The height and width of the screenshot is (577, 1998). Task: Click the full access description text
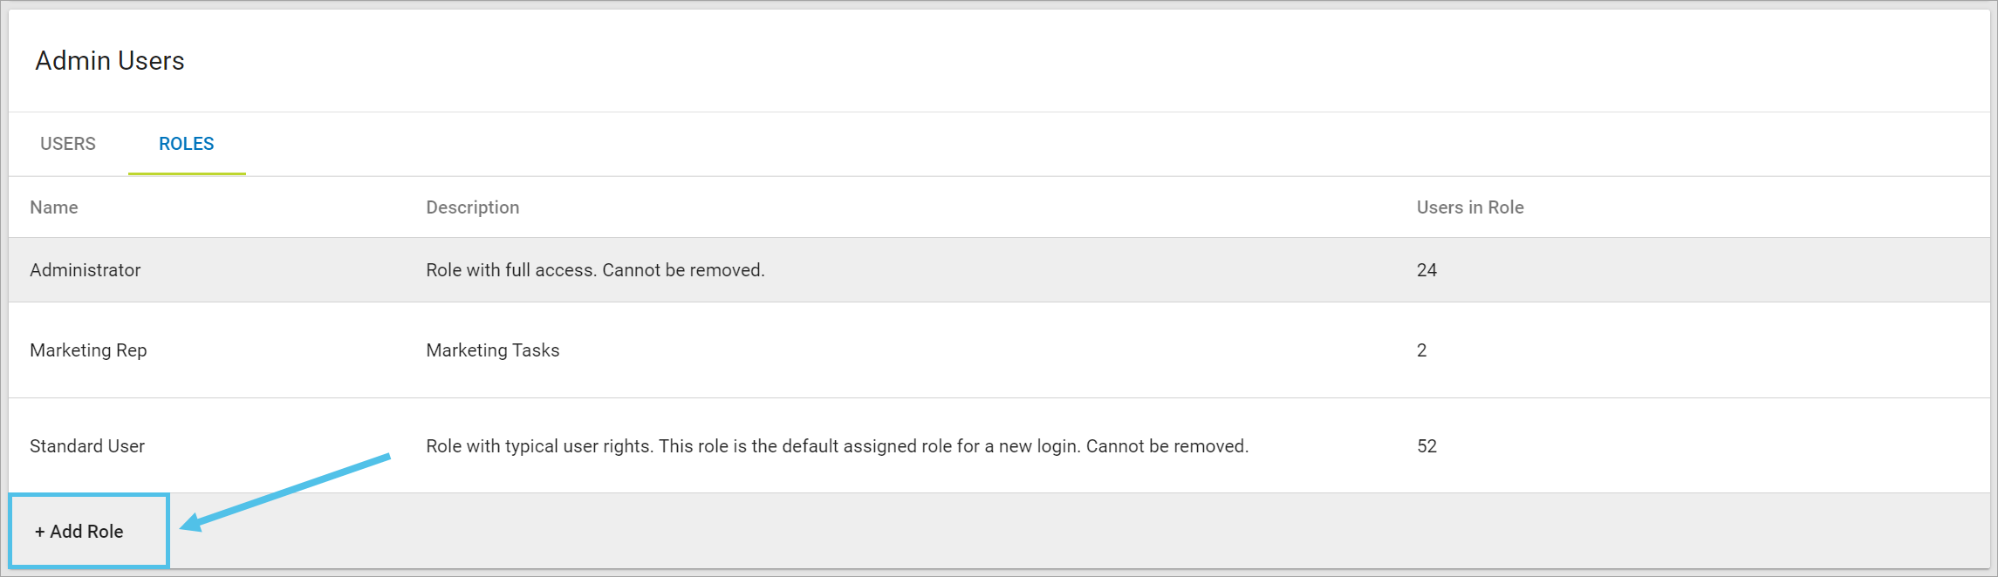(x=593, y=270)
